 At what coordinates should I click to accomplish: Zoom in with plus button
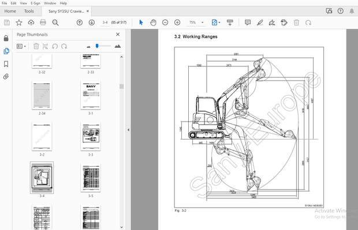pyautogui.click(x=177, y=22)
